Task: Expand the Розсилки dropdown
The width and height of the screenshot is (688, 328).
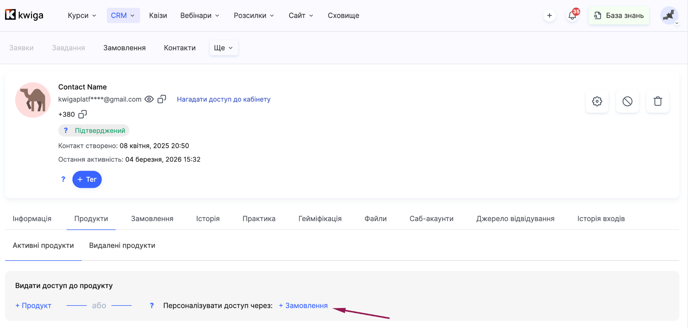Action: point(254,15)
